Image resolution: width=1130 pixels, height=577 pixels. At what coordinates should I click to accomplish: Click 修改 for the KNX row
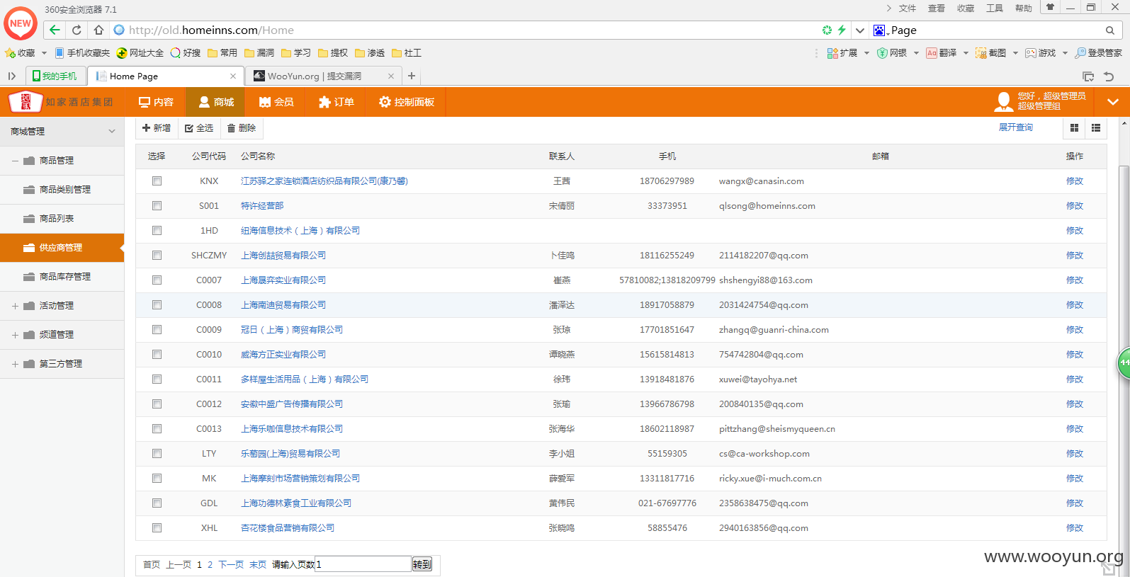[x=1075, y=181]
